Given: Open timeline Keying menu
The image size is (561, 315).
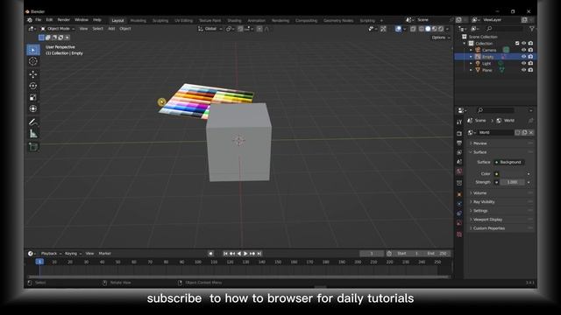Looking at the screenshot, I should (x=73, y=254).
